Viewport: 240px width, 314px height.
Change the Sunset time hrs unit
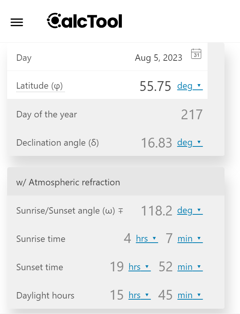click(140, 267)
